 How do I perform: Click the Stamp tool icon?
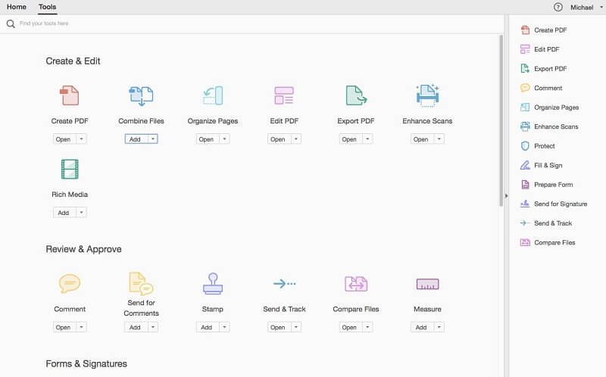213,284
